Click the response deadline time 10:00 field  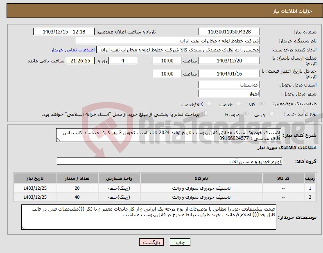167,60
